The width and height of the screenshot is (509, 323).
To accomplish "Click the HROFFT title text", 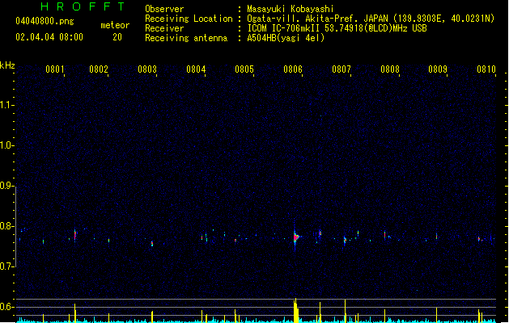I will [83, 6].
